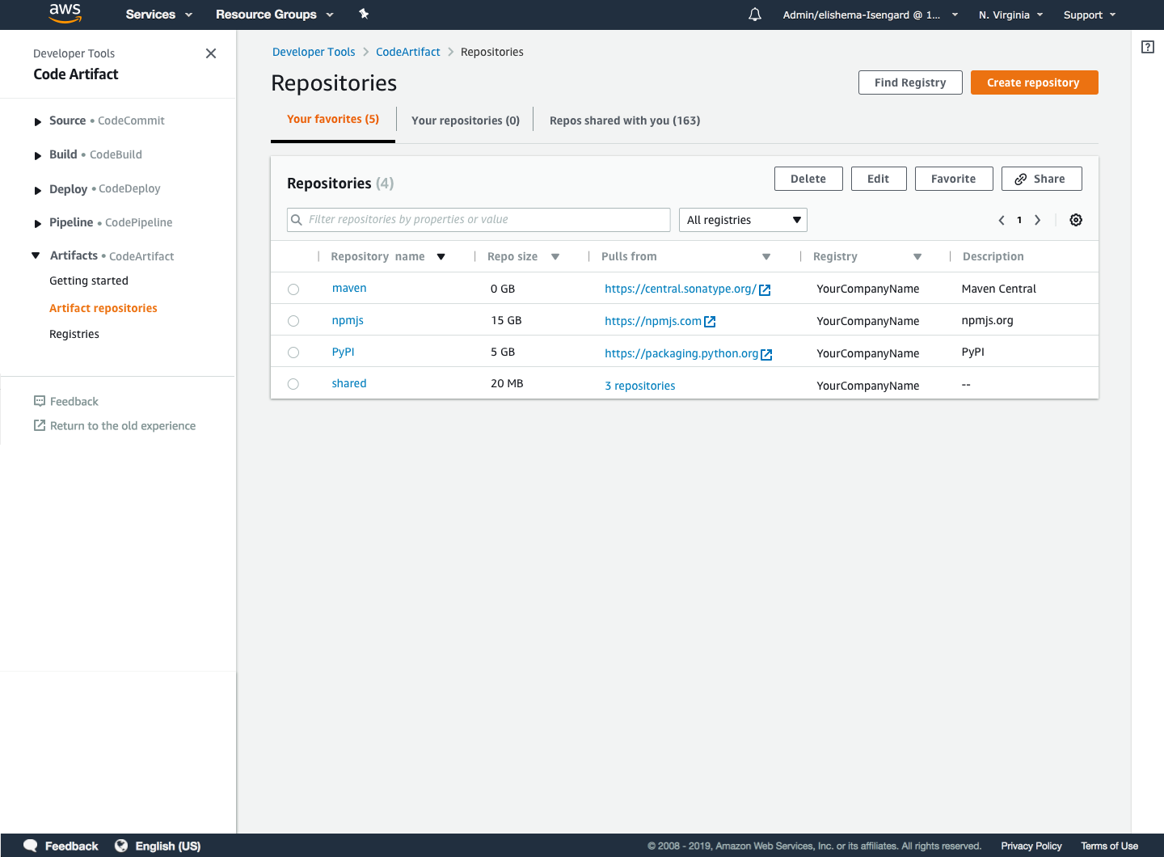Select the shared repository radio button
1164x857 pixels.
293,384
